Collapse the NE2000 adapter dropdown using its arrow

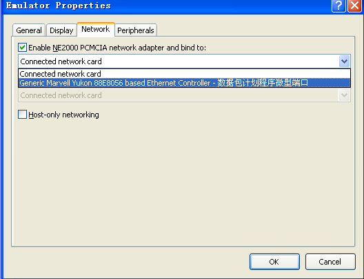tap(344, 61)
